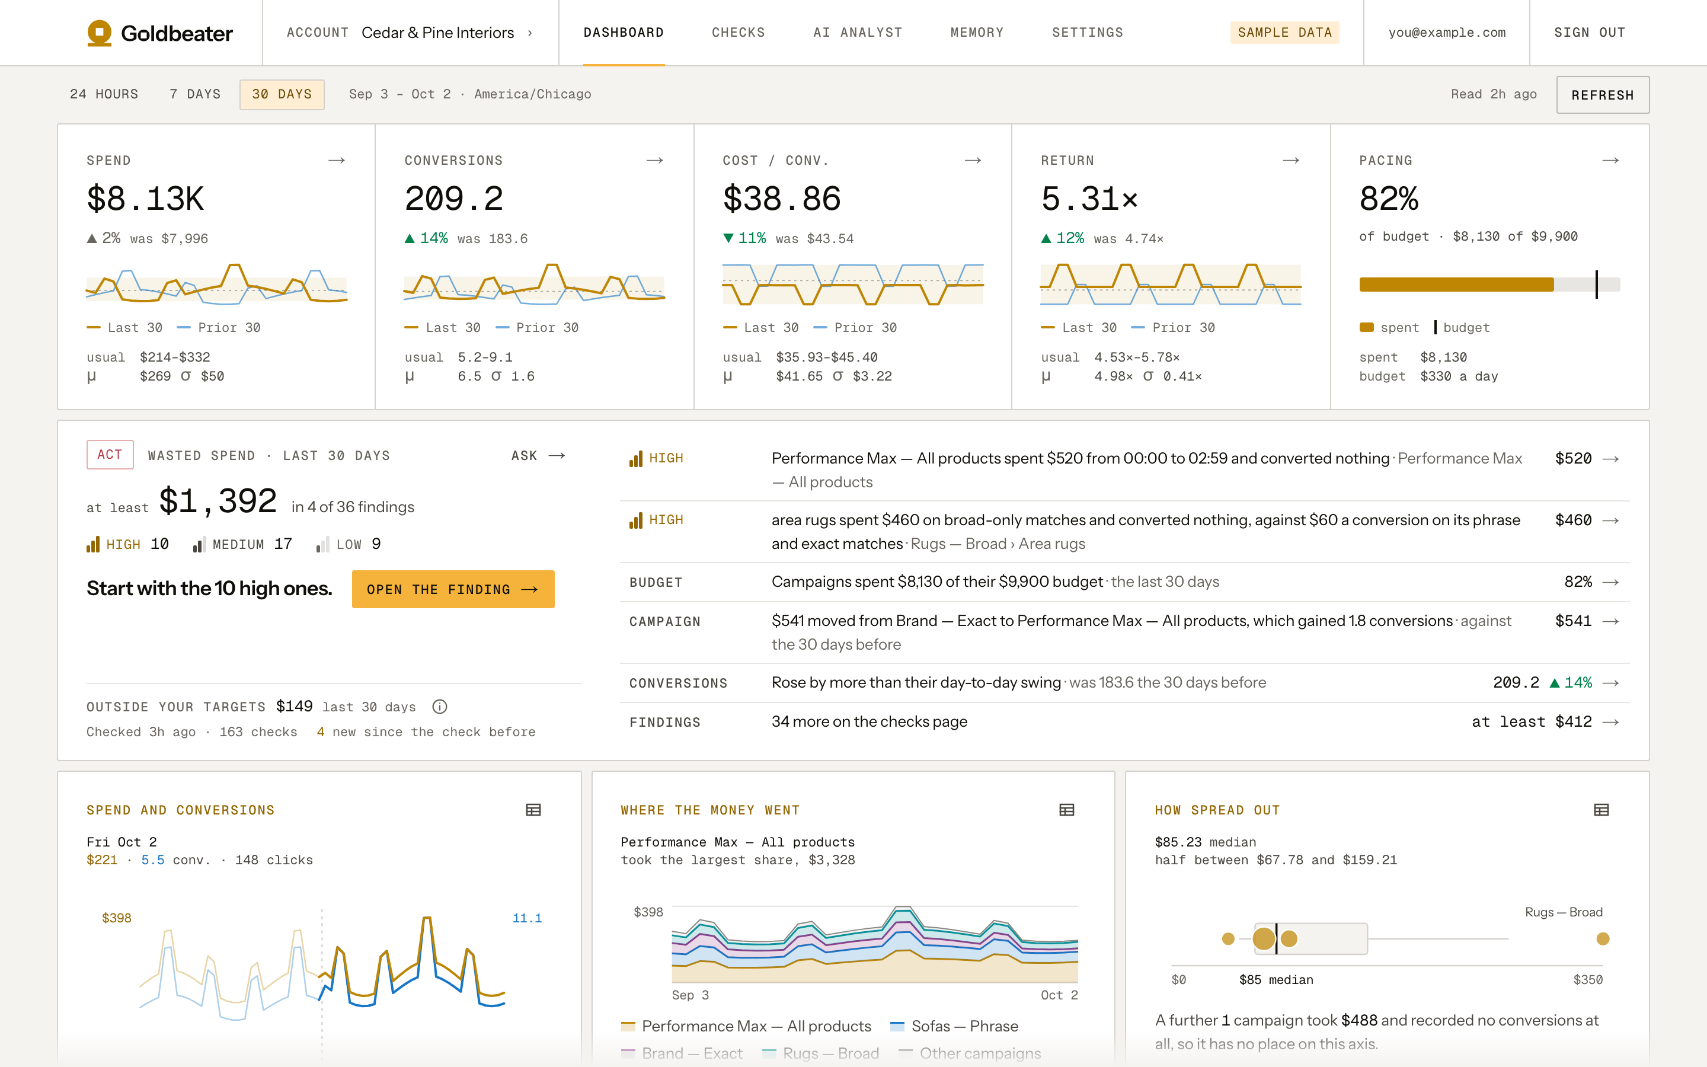Switch to the Checks tab
Viewport: 1707px width, 1067px height.
(739, 33)
